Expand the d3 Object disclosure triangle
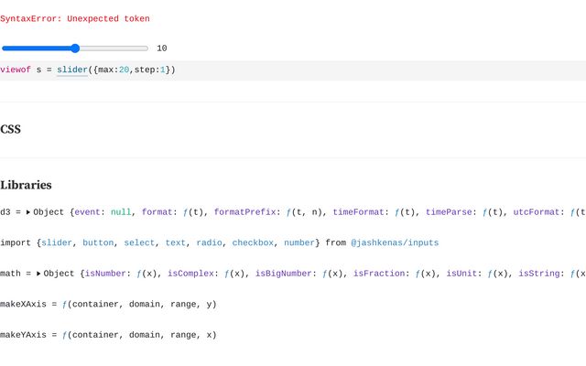 click(x=28, y=212)
